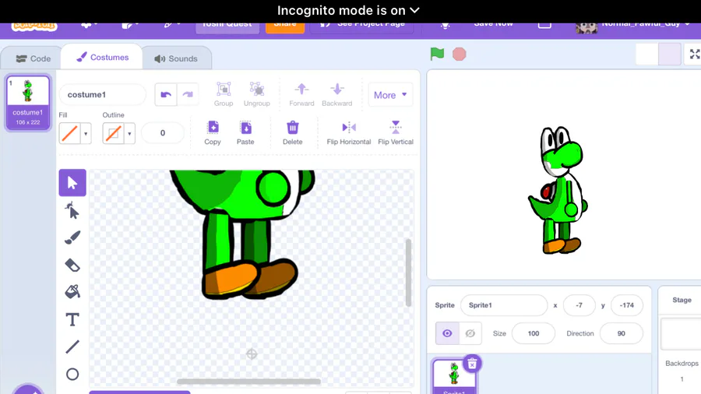Viewport: 701px width, 394px height.
Task: Move selection Forward one layer
Action: pos(301,94)
